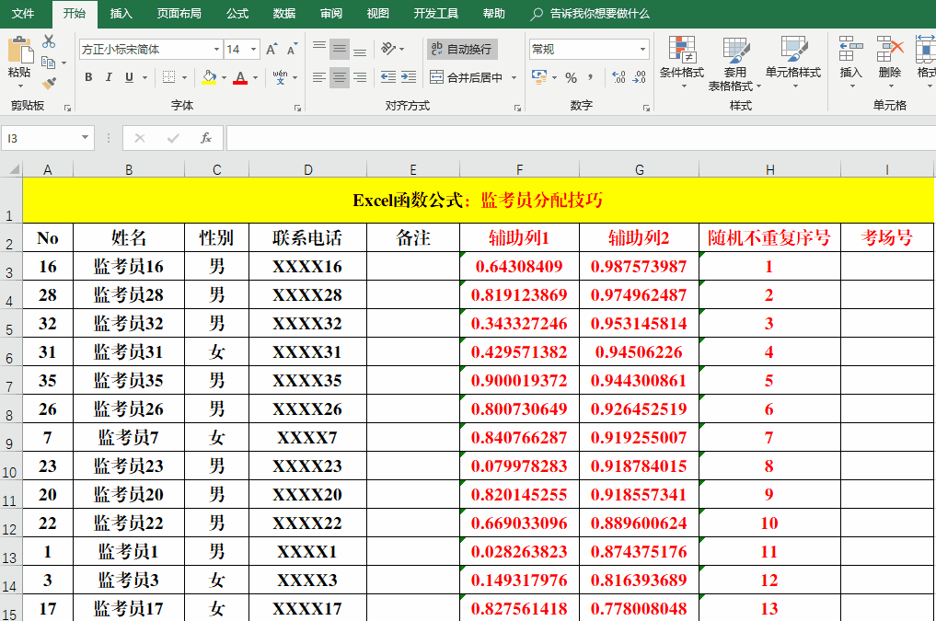Click the Percent Style icon

point(571,78)
